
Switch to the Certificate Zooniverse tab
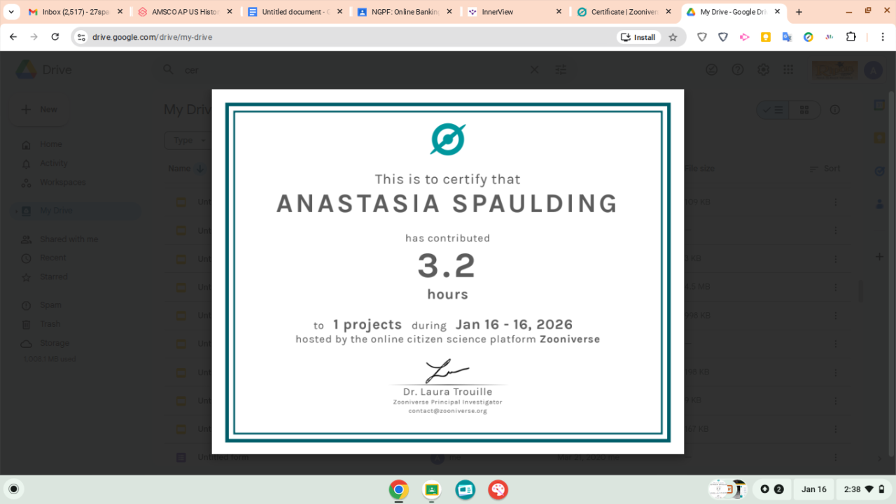click(x=623, y=12)
